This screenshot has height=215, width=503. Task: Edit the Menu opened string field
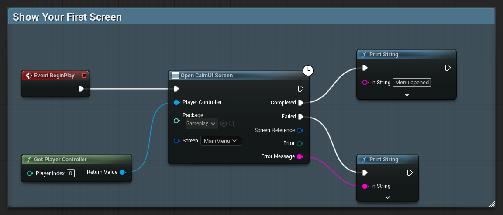(x=412, y=83)
